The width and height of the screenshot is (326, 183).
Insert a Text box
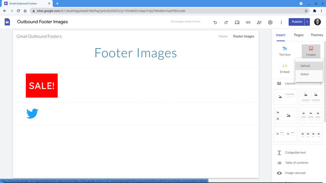pos(285,51)
